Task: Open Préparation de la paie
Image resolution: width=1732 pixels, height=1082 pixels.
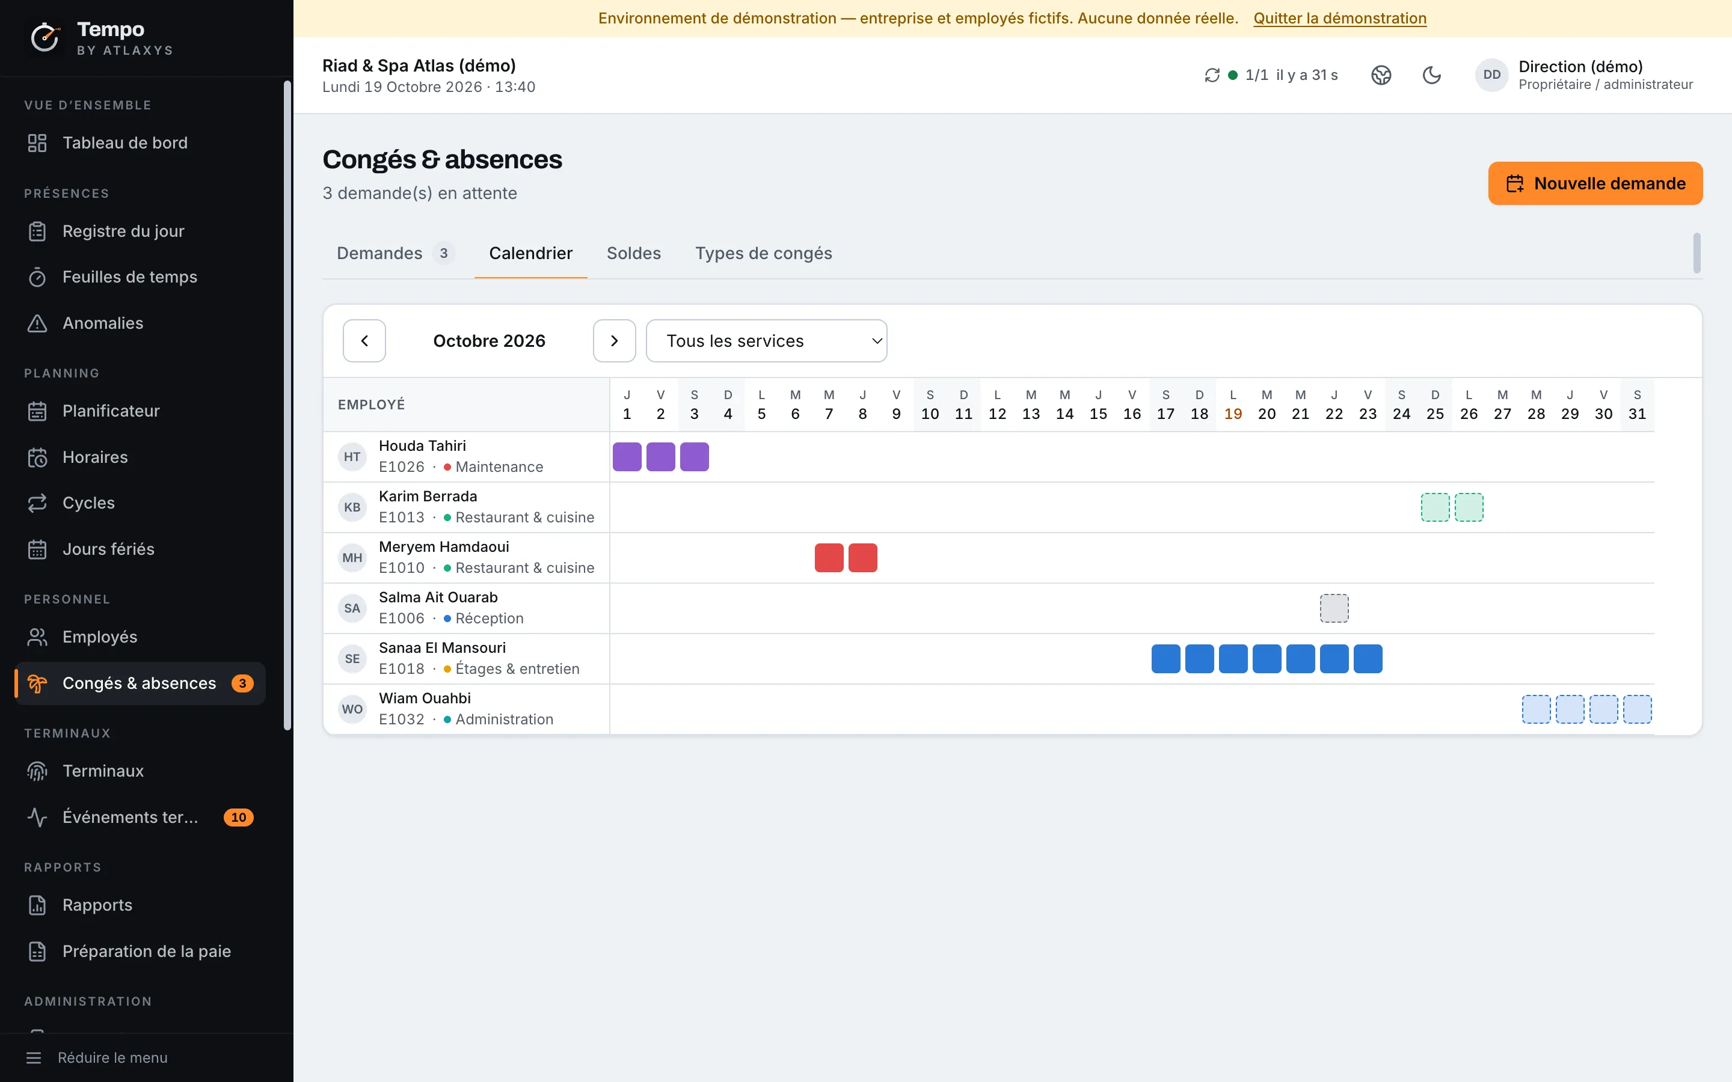Action: pos(140,951)
